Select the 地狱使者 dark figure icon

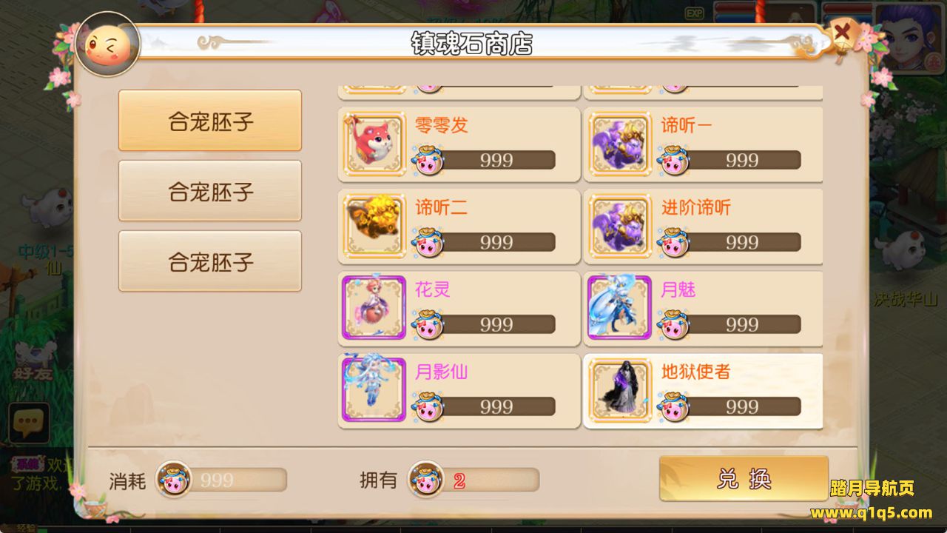(620, 390)
